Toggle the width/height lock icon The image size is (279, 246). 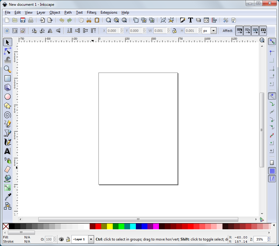tap(174, 31)
